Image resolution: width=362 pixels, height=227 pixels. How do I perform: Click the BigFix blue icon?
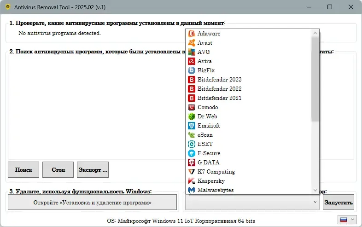(192, 70)
